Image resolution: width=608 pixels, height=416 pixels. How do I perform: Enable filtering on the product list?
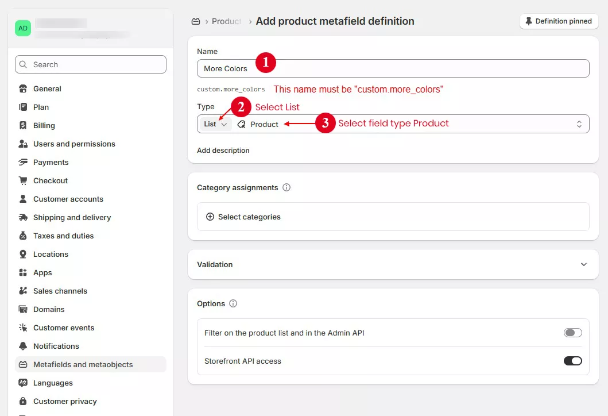click(572, 333)
